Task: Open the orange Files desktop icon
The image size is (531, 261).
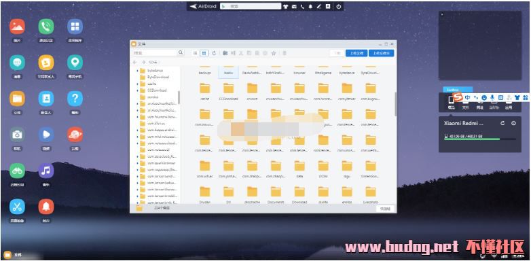Action: (17, 99)
